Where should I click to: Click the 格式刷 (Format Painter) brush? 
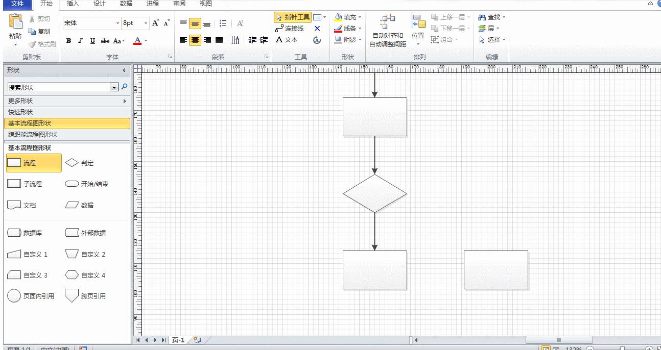click(x=42, y=44)
